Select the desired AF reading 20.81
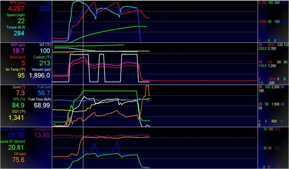The image size is (289, 169). pos(16,147)
